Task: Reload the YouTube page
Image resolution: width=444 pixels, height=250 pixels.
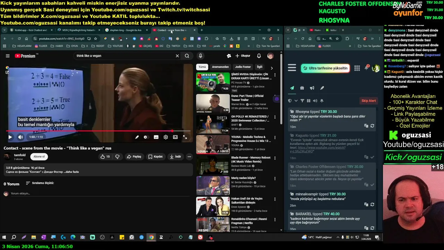Action: [x=19, y=39]
